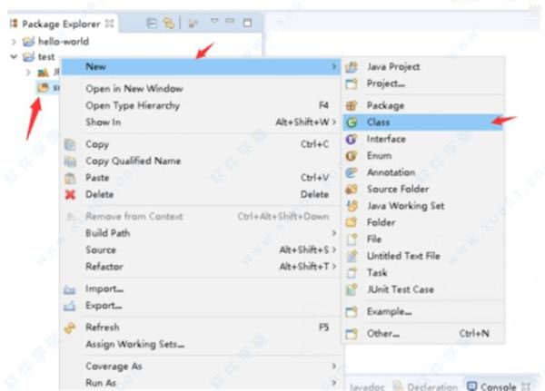Choose Java Project from the submenu
This screenshot has width=545, height=391.
point(393,67)
